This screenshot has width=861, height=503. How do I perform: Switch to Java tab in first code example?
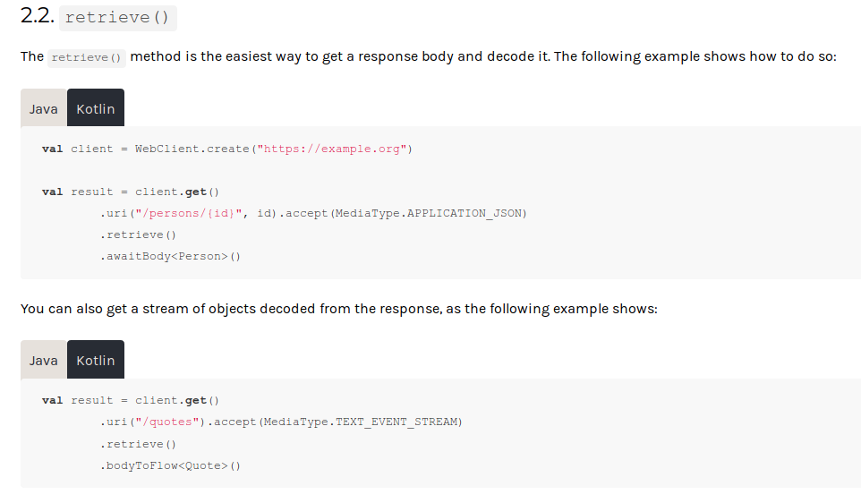[43, 108]
